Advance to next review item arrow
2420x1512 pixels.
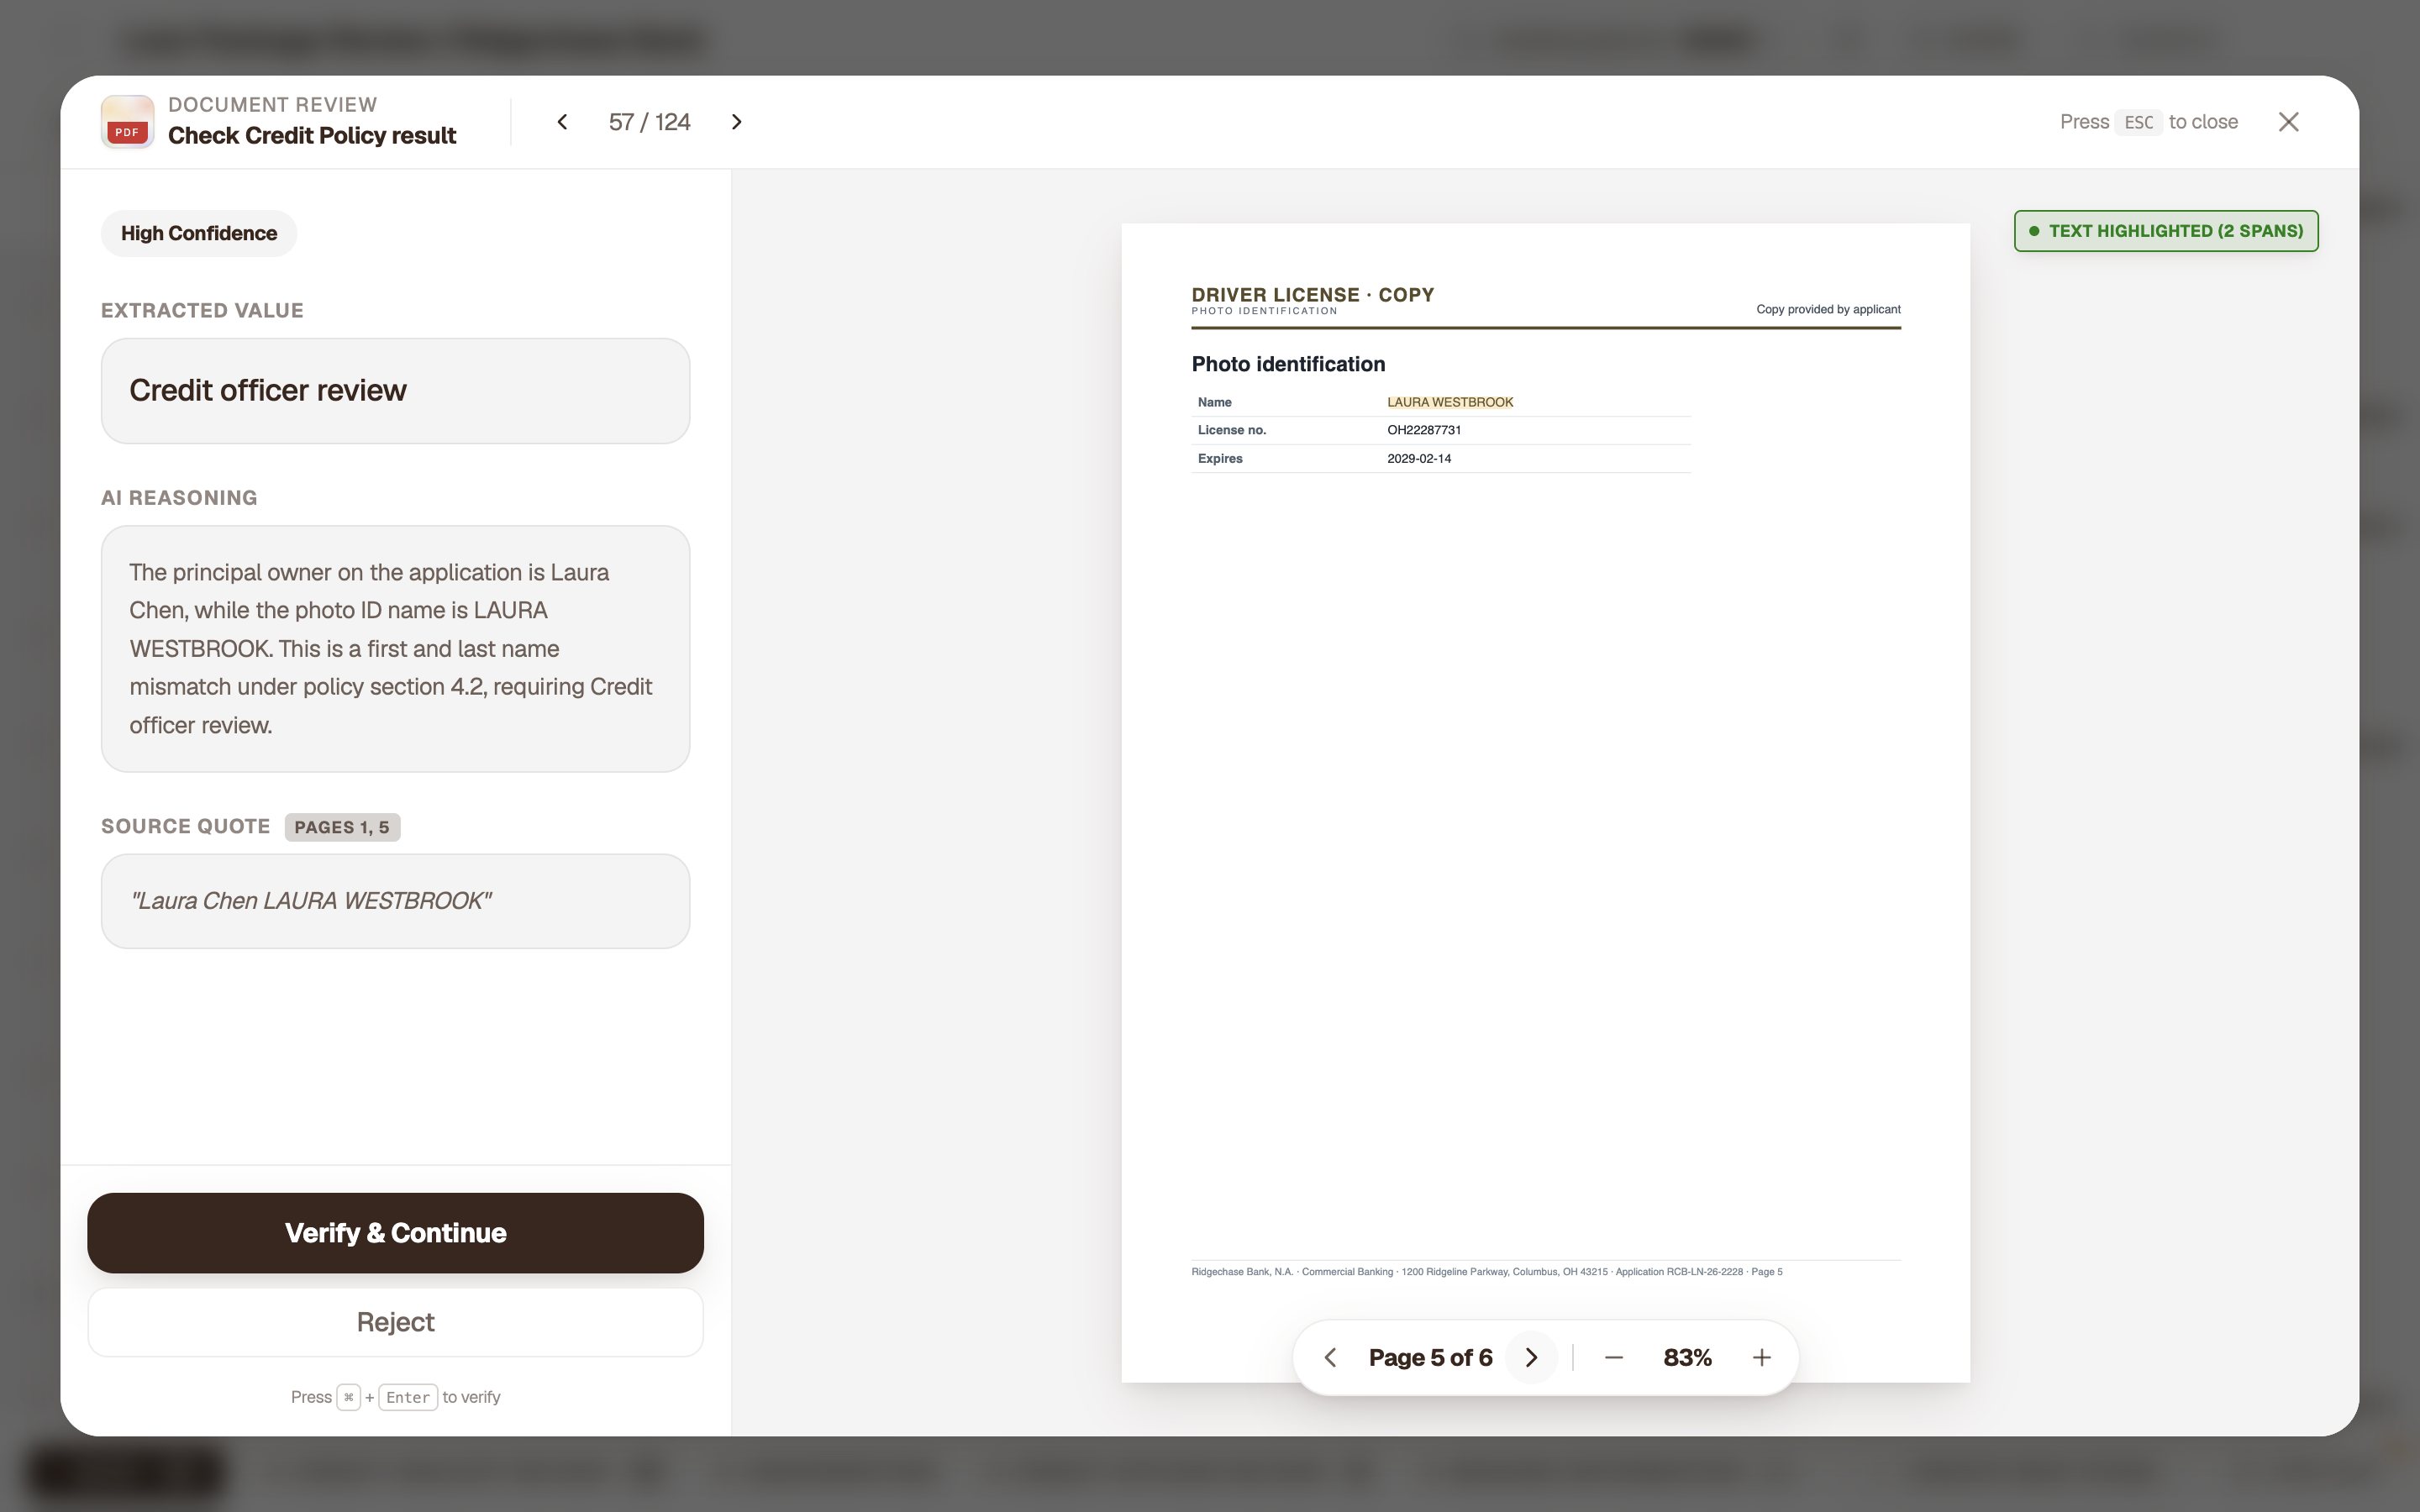click(x=737, y=122)
